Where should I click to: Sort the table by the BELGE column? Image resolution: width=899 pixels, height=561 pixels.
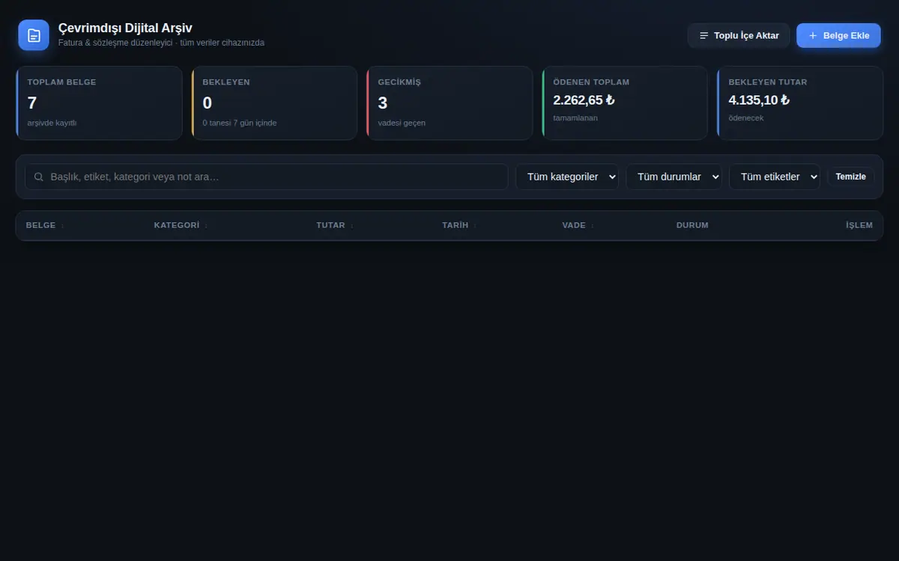pos(45,225)
